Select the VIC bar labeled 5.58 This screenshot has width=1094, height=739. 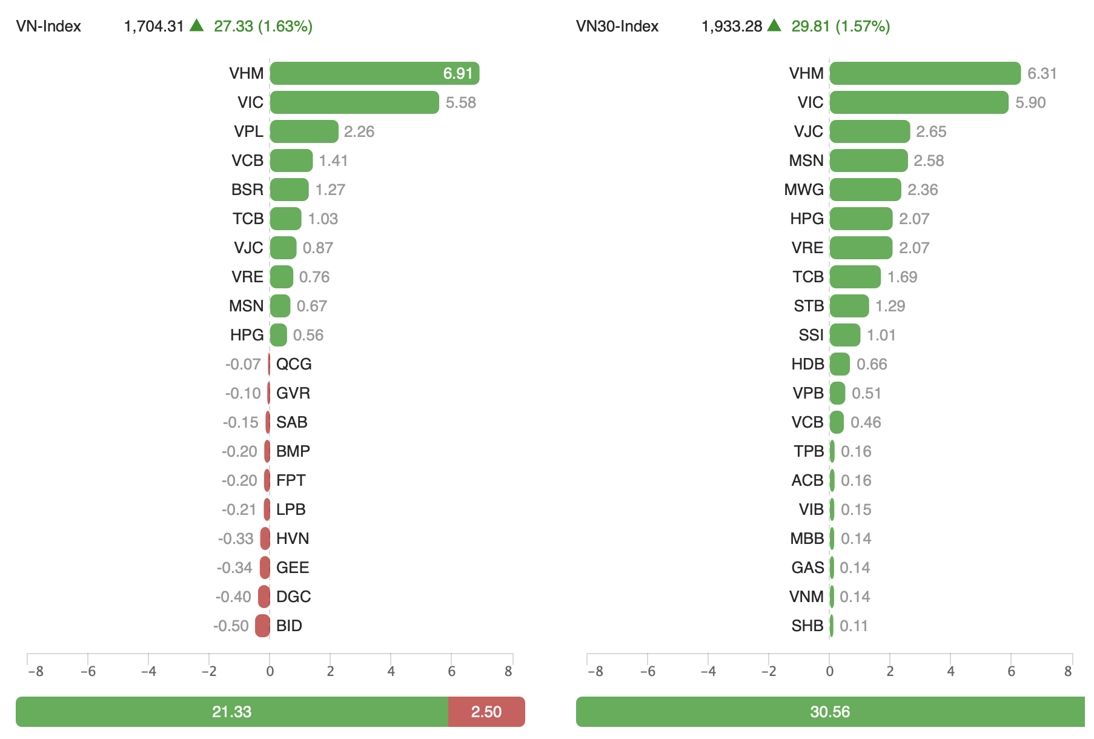pos(354,102)
